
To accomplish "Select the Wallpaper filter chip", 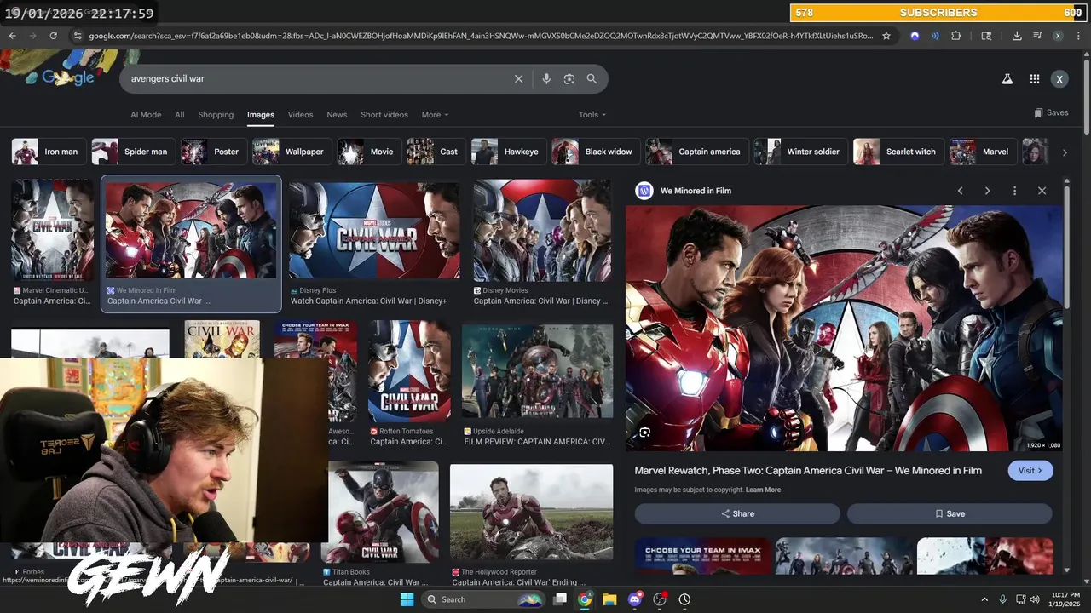I will 292,152.
